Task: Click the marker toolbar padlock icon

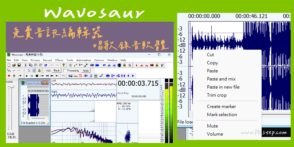Action: point(125,65)
